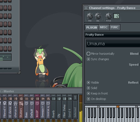Screen dimensions: 140x122
Task: Select the Default mixer track name
Action: (32, 113)
